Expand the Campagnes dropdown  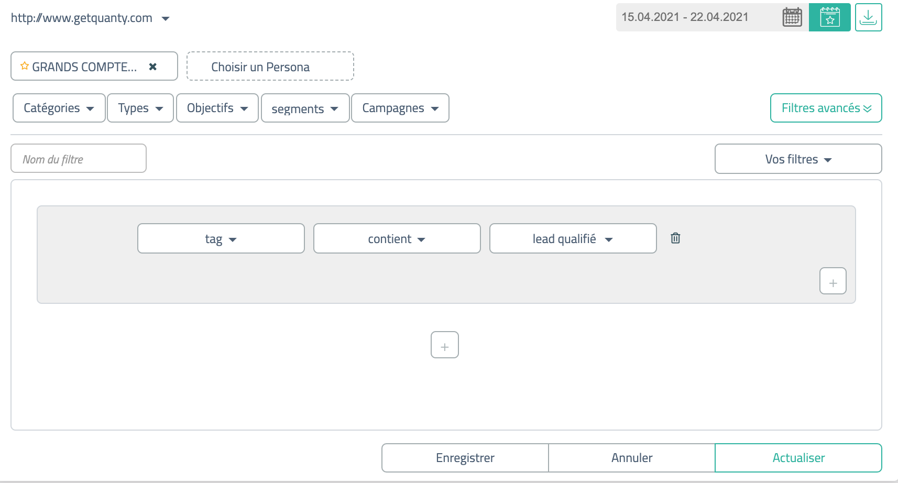[x=400, y=108]
